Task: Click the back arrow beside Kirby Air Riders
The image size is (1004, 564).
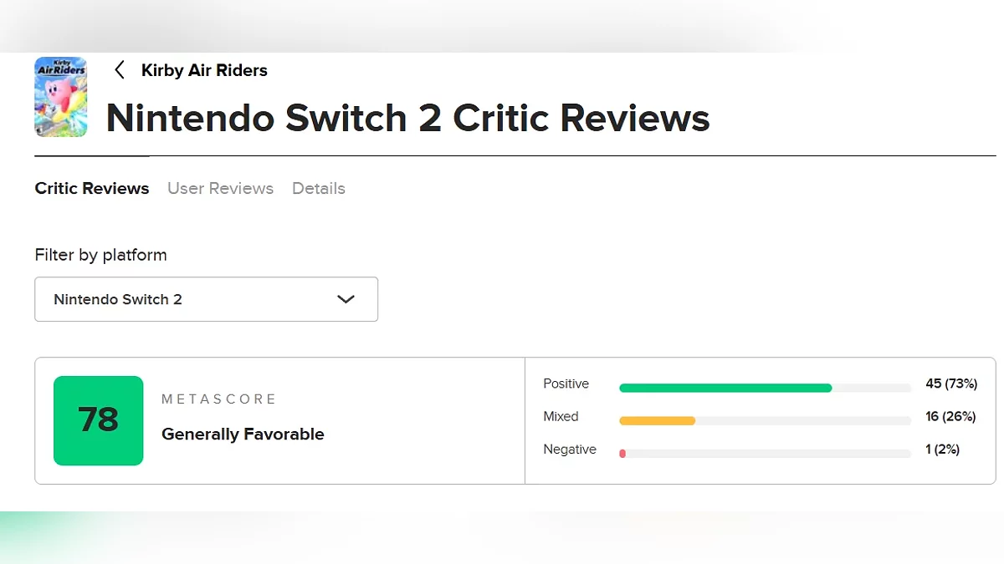Action: tap(120, 70)
